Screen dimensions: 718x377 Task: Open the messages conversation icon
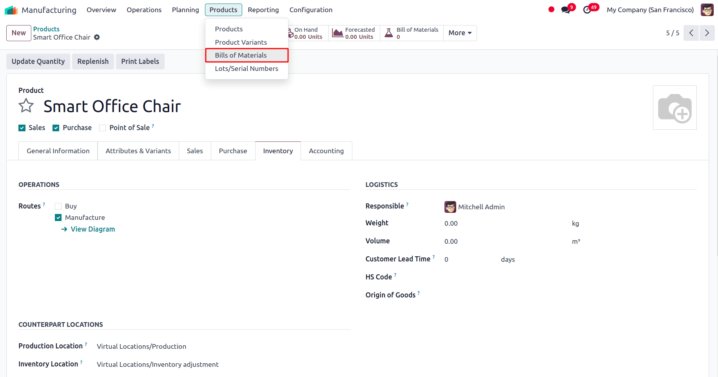coord(566,9)
